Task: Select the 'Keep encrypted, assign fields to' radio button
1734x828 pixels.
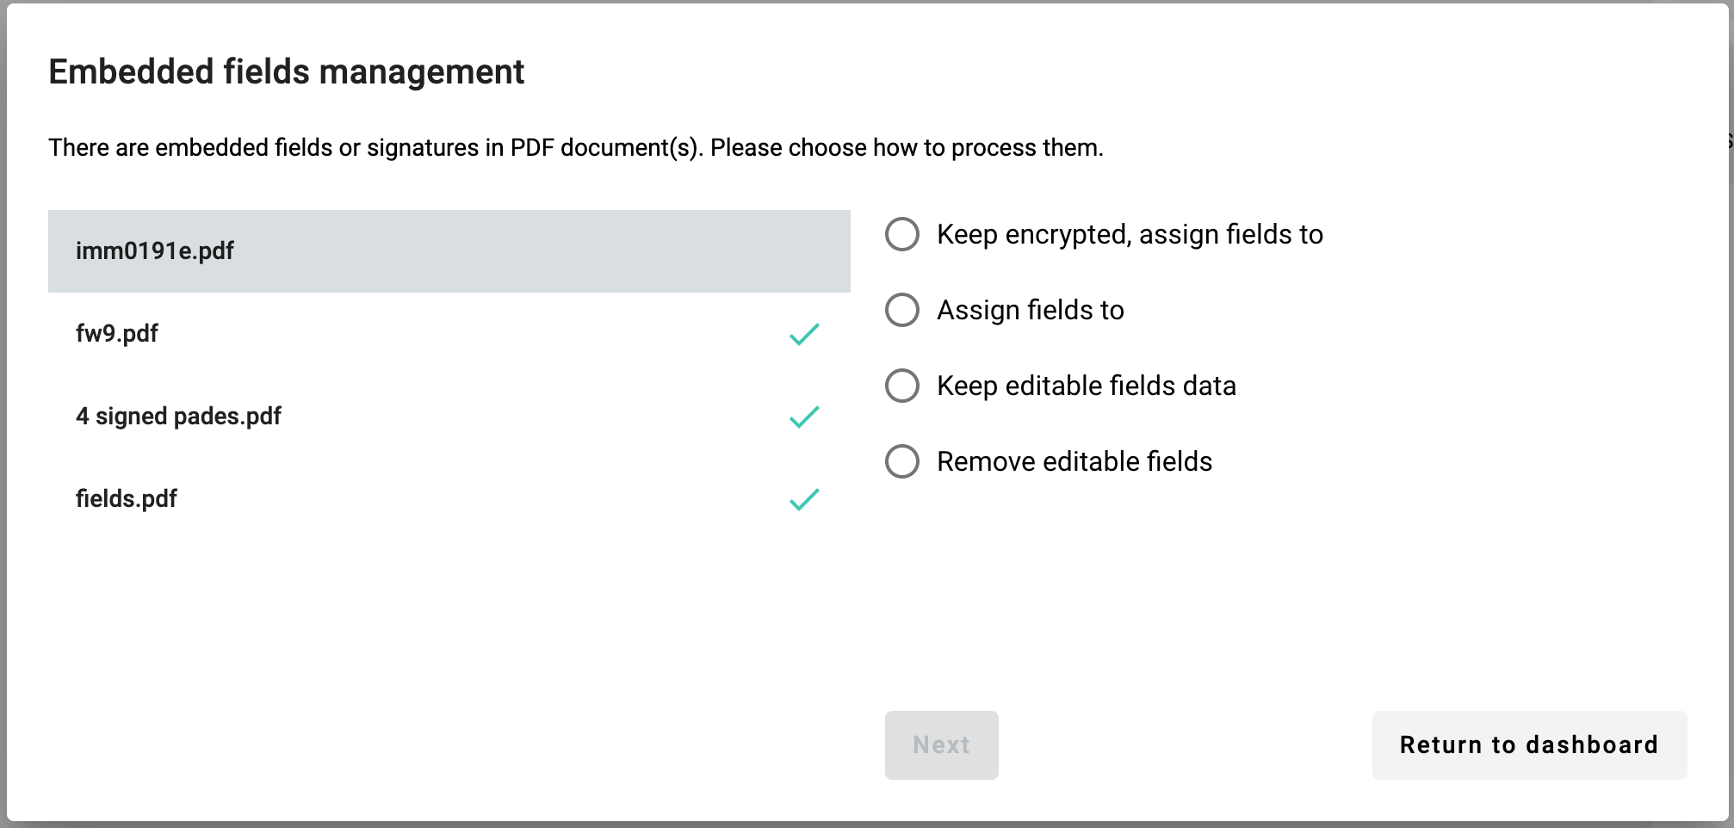Action: click(x=902, y=234)
